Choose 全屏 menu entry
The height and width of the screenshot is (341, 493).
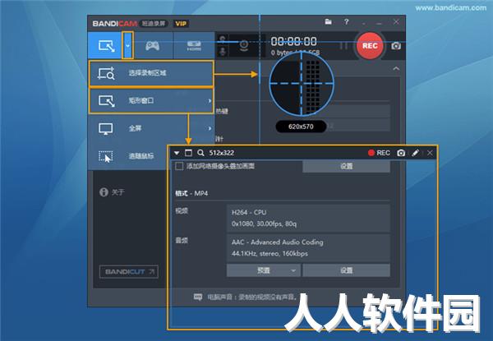(x=151, y=128)
